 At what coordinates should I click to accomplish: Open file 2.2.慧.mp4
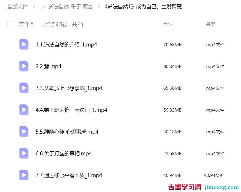[48, 66]
